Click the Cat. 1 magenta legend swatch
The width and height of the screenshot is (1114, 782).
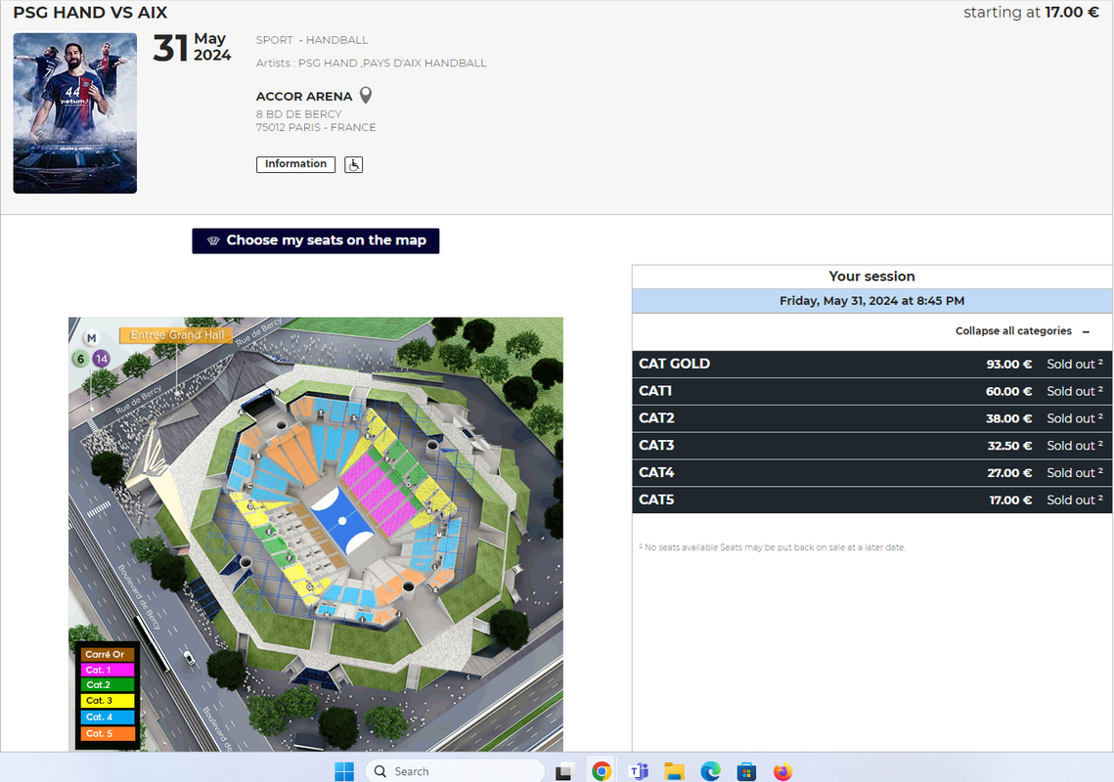[108, 670]
